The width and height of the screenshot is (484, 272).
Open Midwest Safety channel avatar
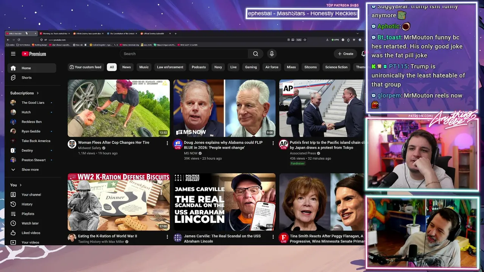point(72,144)
